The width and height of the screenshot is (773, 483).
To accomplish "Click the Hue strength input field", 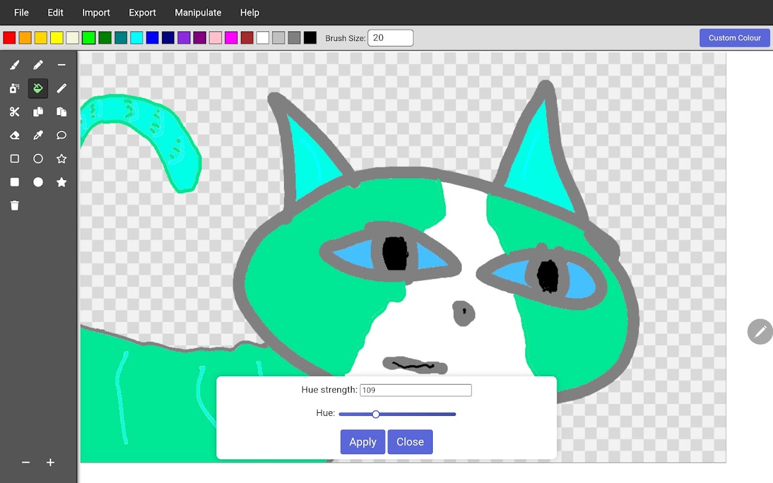I will pos(416,390).
